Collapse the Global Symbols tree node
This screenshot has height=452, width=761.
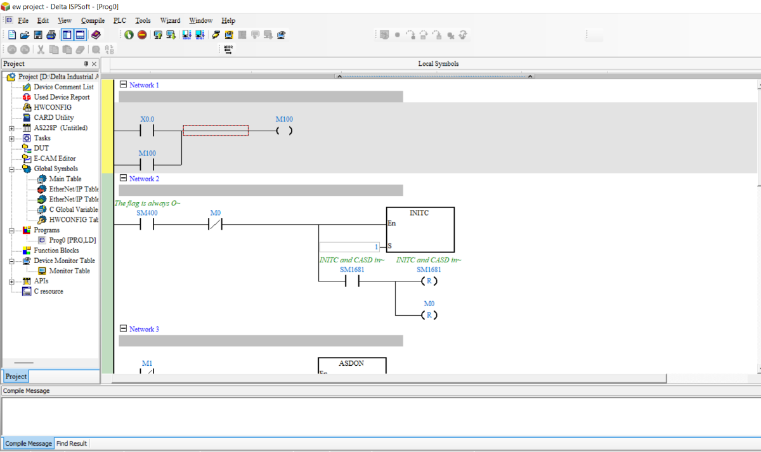(11, 169)
